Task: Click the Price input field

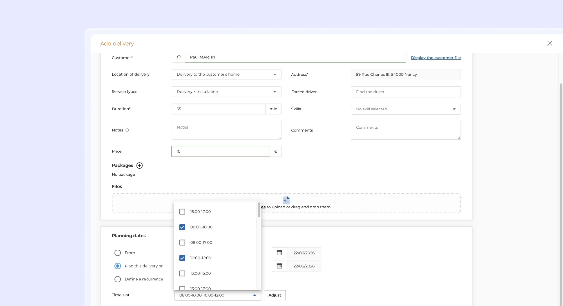Action: tap(221, 151)
